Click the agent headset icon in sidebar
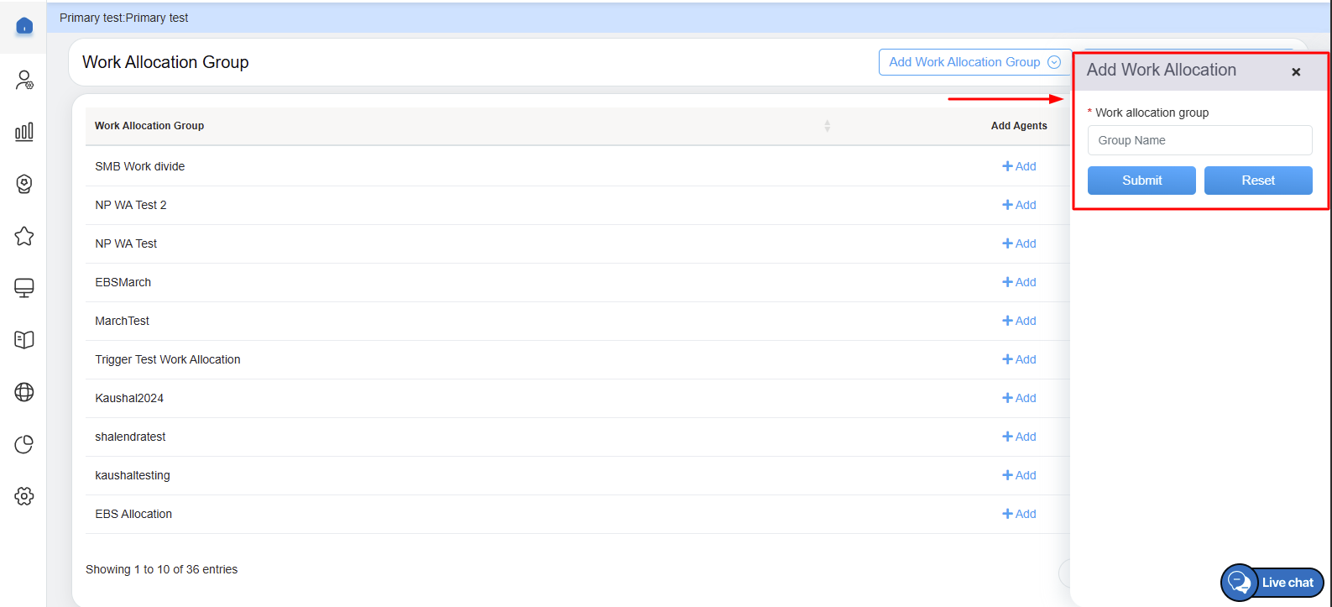This screenshot has width=1332, height=607. point(24,184)
